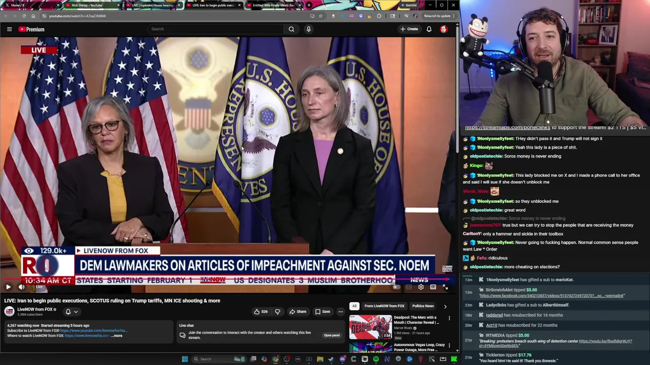
Task: Like the video with 526 likes
Action: point(261,312)
